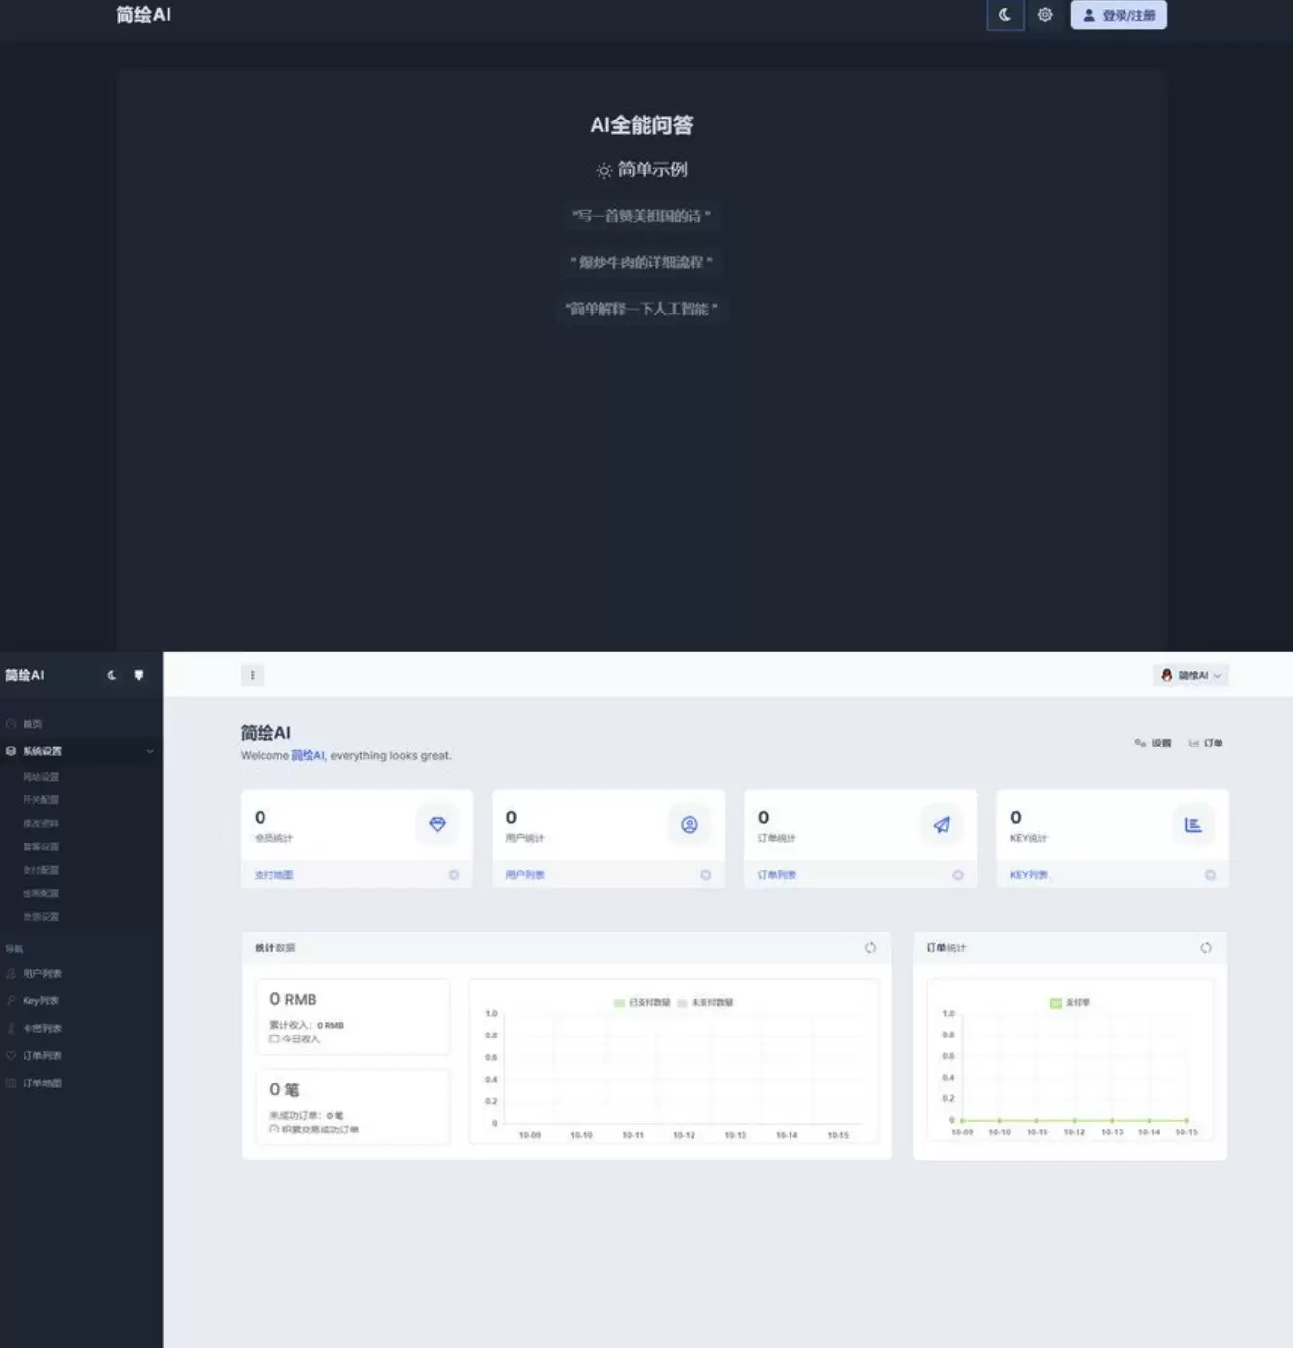Open the KEY列表 link in KEY stats card
1293x1348 pixels.
(1030, 875)
